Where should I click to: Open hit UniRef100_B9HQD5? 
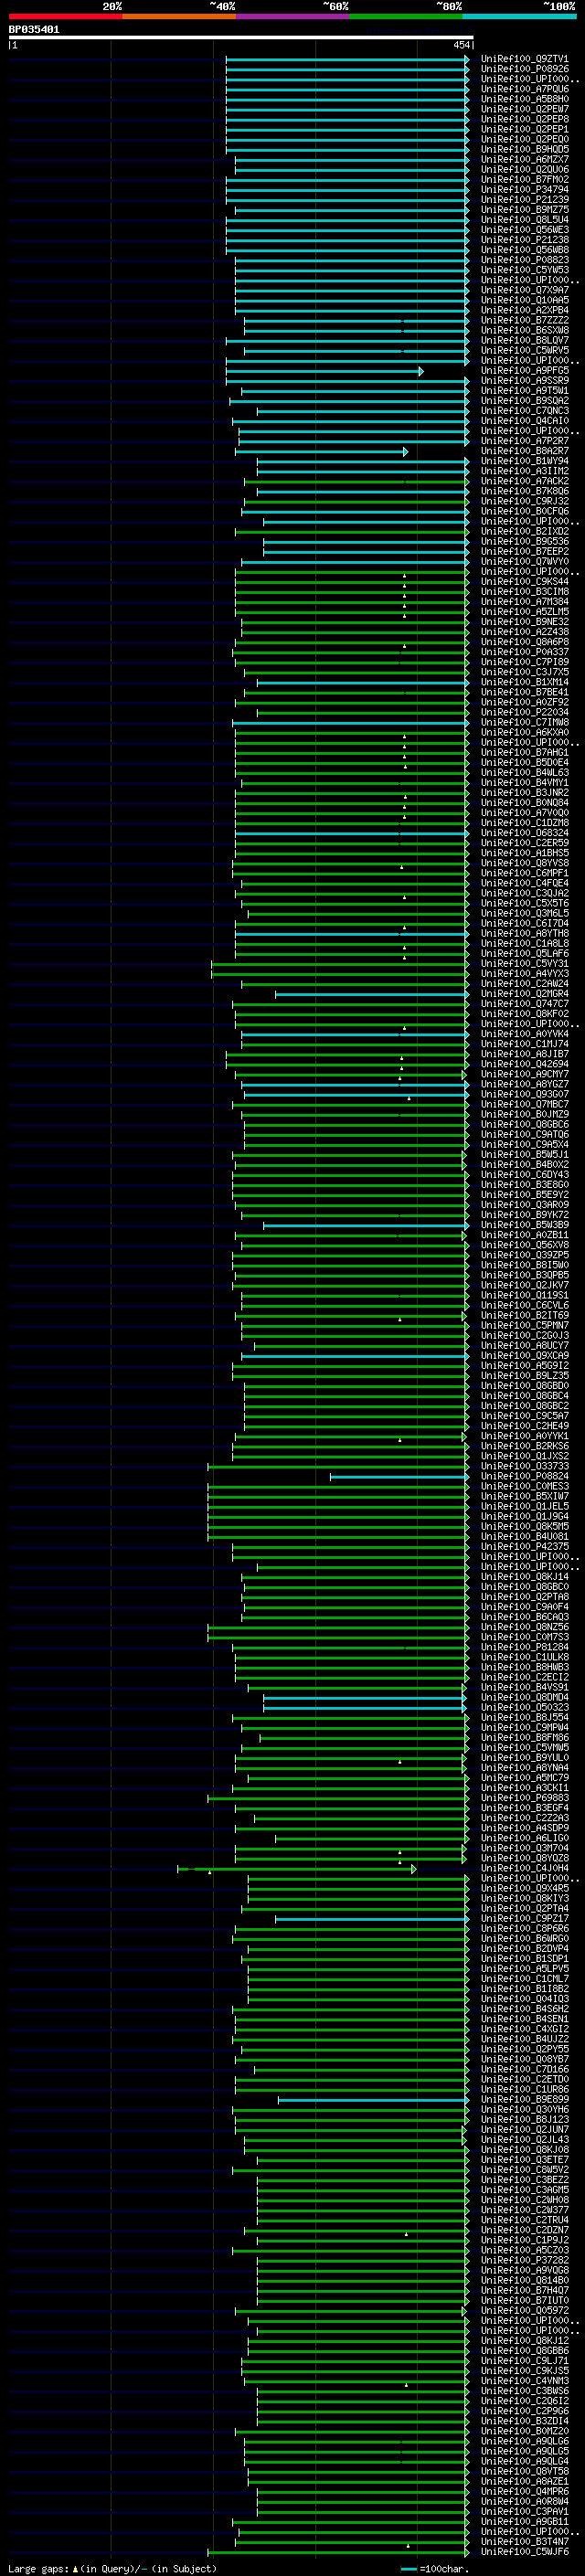(524, 149)
